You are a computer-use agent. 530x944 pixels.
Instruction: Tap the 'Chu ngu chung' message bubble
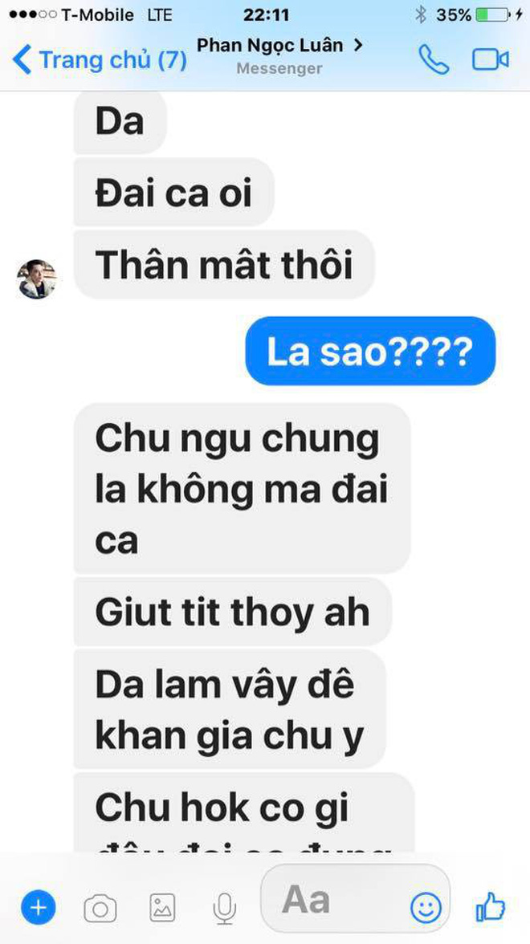[x=243, y=488]
